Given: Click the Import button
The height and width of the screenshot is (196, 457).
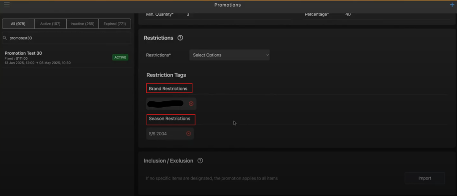Looking at the screenshot, I should point(425,178).
